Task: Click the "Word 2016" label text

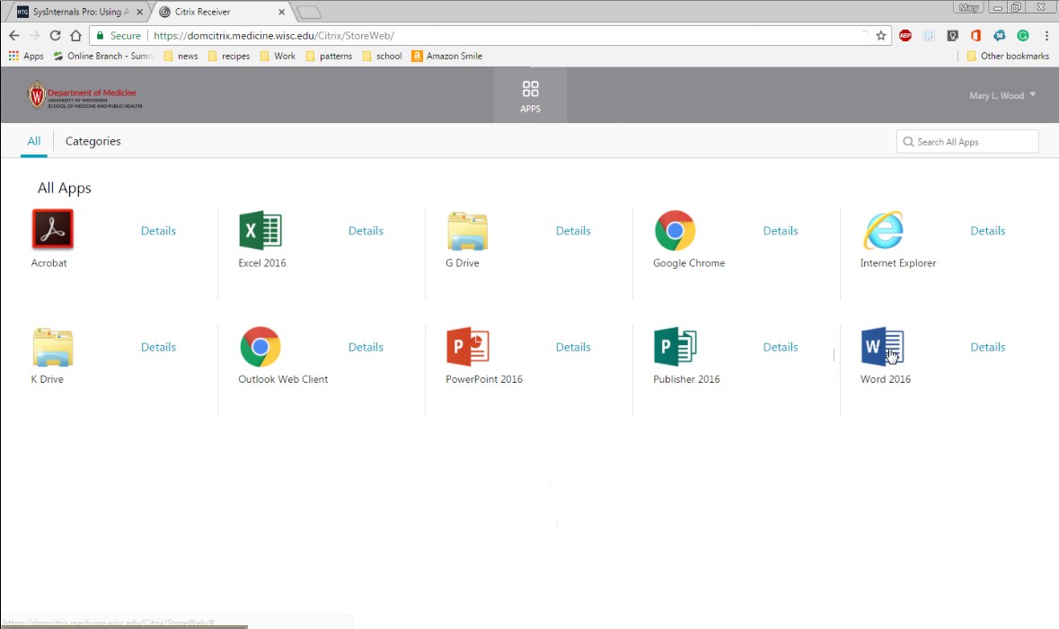Action: [886, 379]
